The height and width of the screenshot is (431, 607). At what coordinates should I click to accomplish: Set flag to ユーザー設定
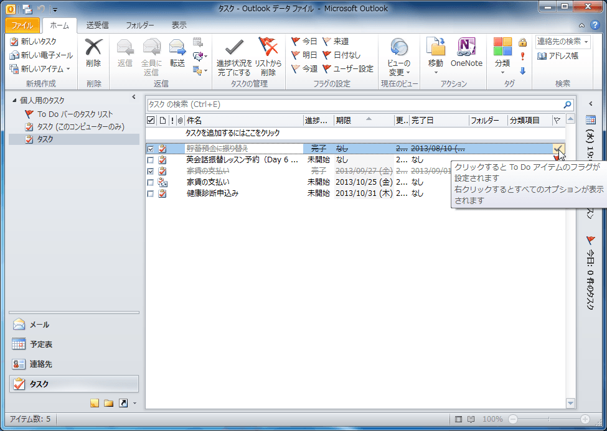coord(348,68)
